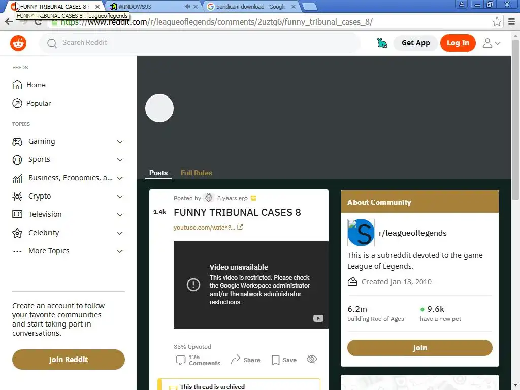
Task: Open a new browser tab
Action: 310,7
